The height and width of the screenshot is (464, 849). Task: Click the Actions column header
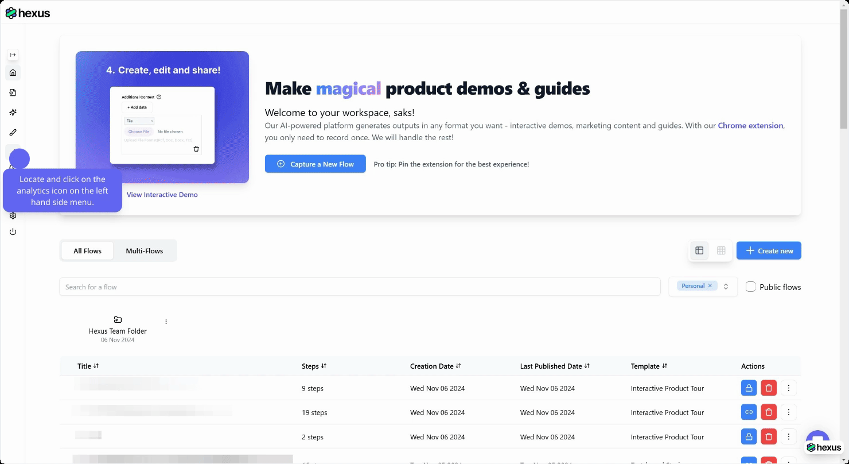(753, 366)
